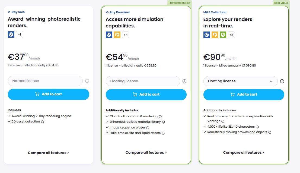Open the Floating license dropdown in the M&E Collection card

[240, 81]
